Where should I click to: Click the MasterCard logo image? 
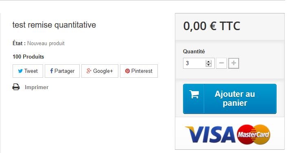coord(253,135)
